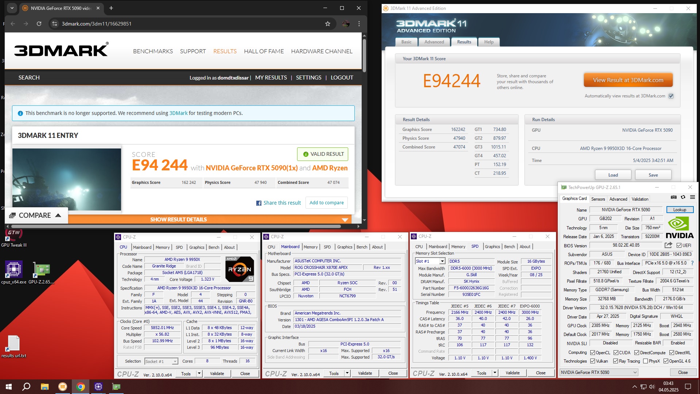Image resolution: width=700 pixels, height=394 pixels.
Task: Open site information icon in address bar
Action: [x=55, y=24]
